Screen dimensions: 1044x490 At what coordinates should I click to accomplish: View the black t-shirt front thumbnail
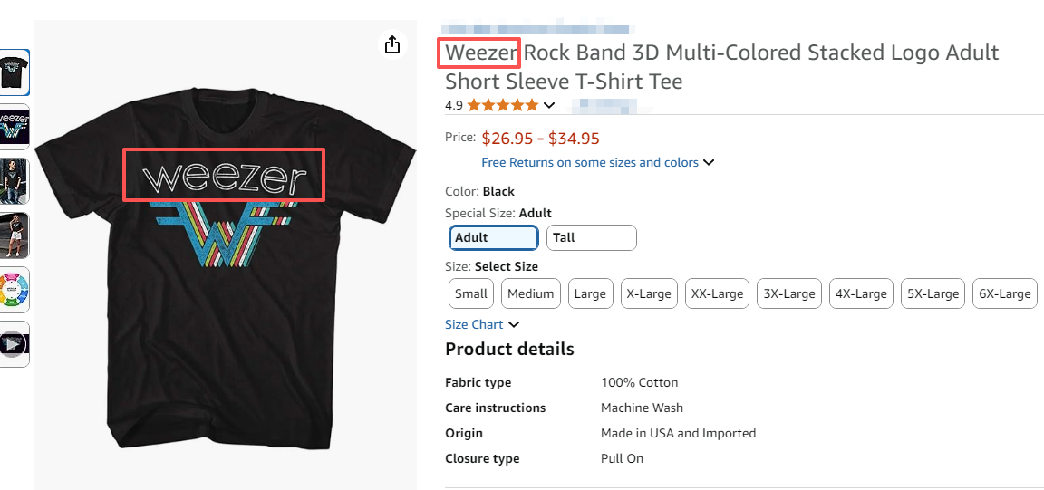pyautogui.click(x=14, y=72)
